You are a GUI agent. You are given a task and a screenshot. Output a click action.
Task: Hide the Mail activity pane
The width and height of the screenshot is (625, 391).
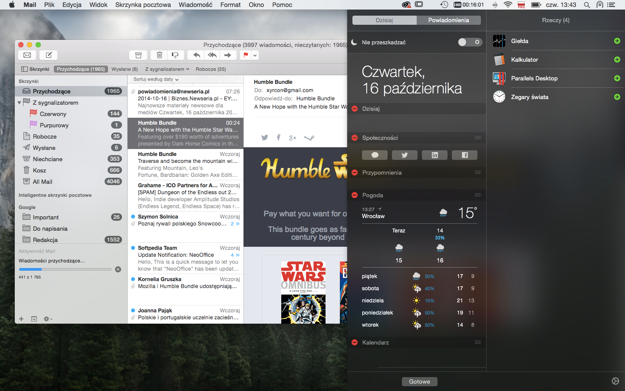point(34,319)
